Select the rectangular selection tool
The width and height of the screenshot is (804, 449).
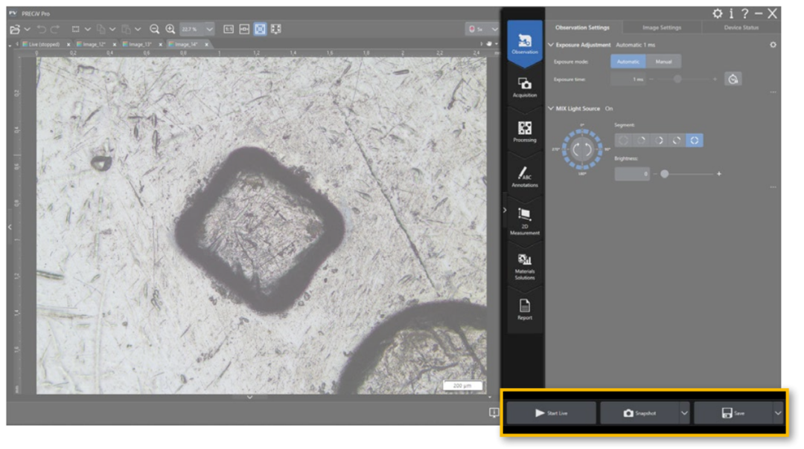click(x=75, y=29)
